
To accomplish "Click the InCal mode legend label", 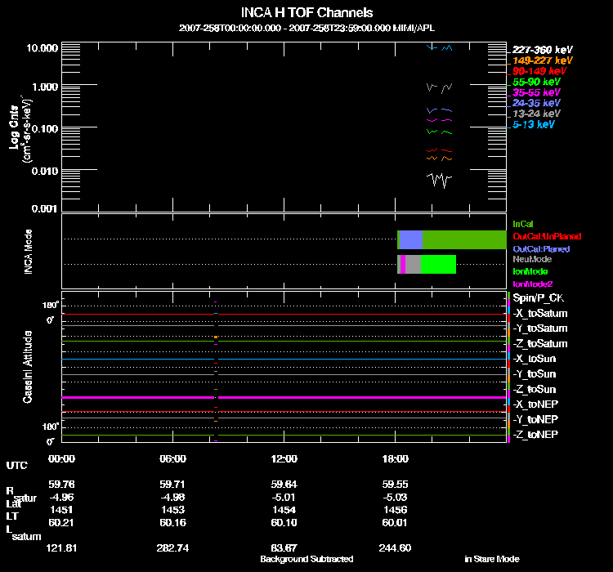I will pyautogui.click(x=523, y=223).
